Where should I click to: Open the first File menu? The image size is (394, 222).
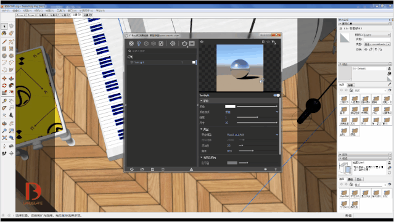(6, 10)
